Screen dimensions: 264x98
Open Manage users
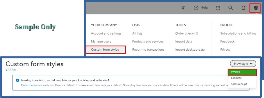tap(101, 41)
